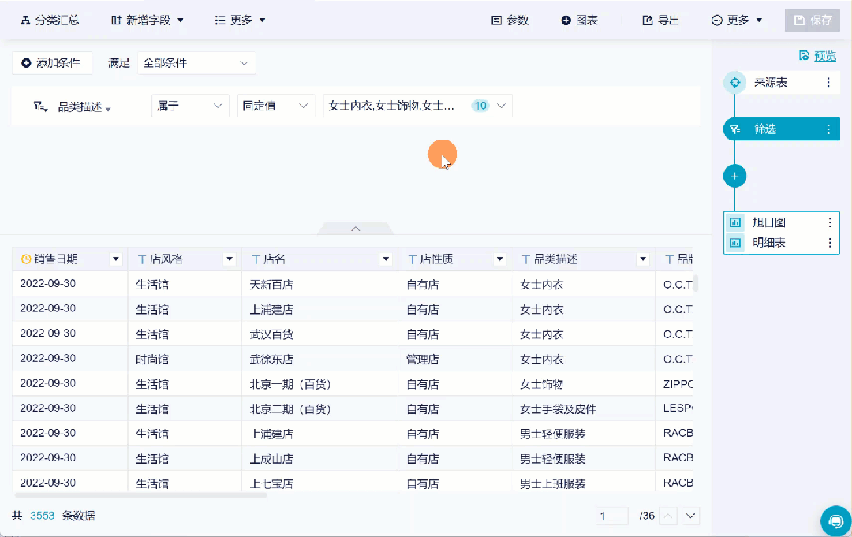Click the 销售日期 clock type icon

25,259
